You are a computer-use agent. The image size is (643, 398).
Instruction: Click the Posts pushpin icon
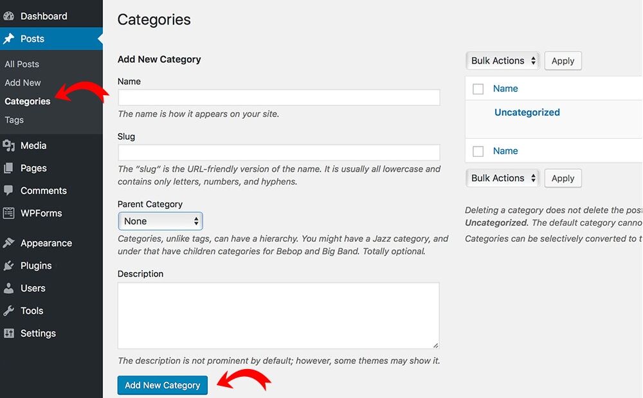point(9,39)
